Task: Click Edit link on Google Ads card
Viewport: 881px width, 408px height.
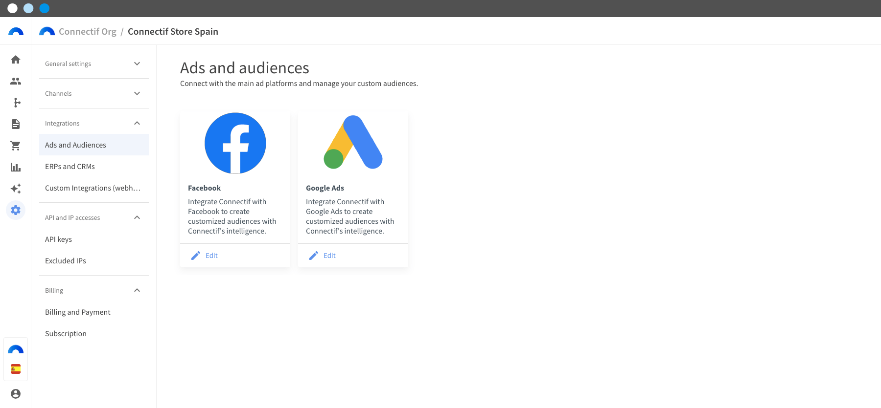Action: [329, 256]
